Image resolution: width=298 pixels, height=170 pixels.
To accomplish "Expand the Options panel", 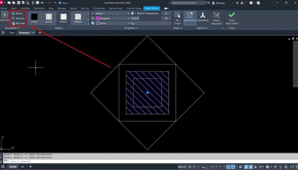I will tap(202, 28).
